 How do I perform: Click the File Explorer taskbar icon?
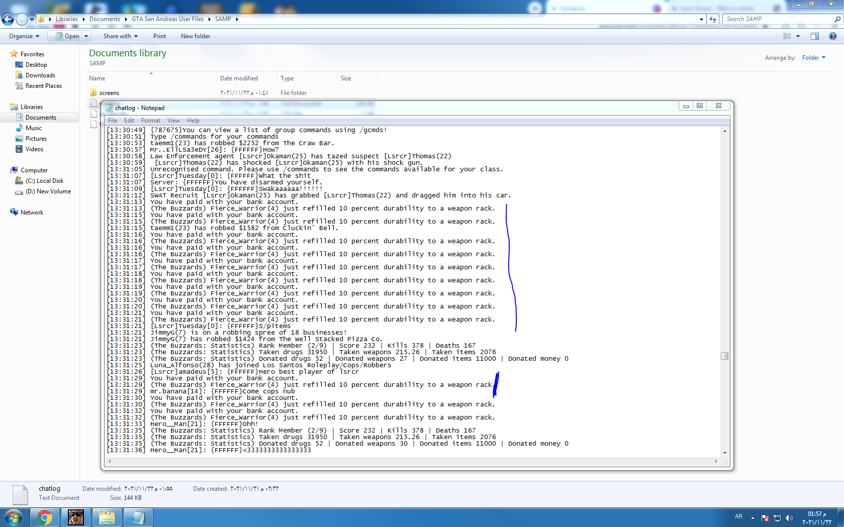[x=107, y=517]
